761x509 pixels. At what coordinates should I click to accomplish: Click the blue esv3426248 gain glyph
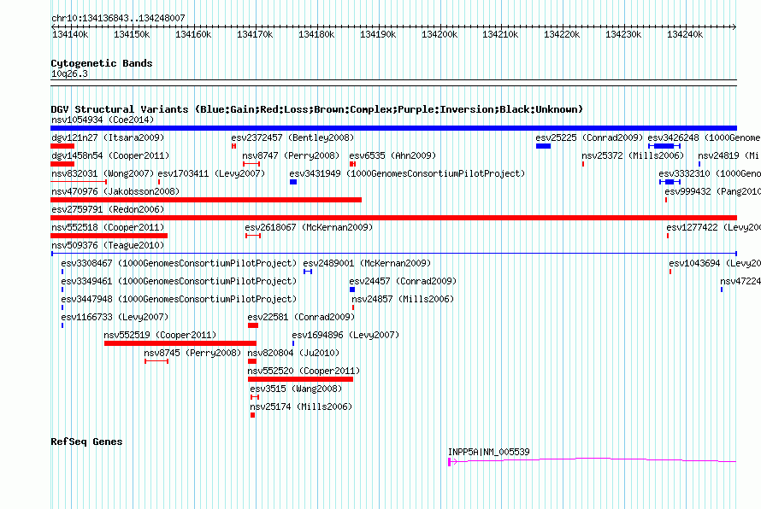[664, 146]
